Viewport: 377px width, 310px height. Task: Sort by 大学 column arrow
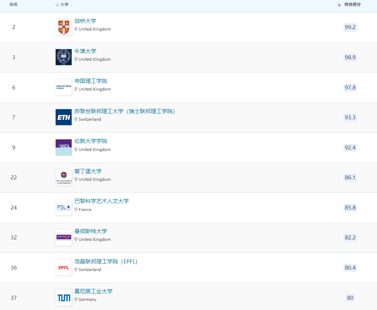click(57, 5)
